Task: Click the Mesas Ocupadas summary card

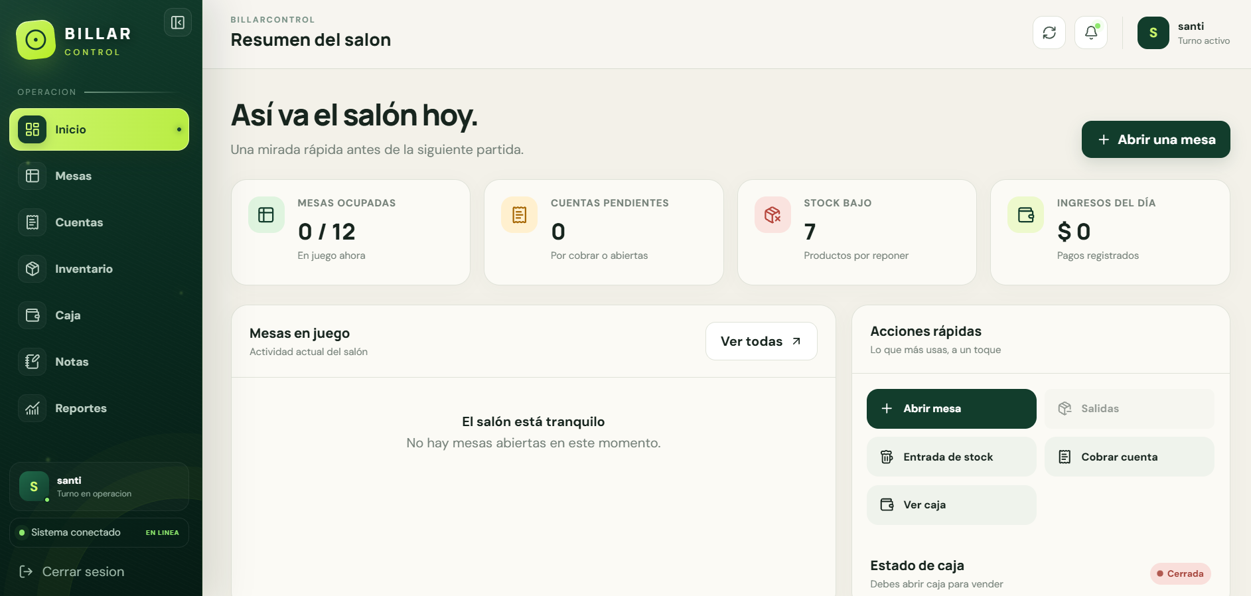Action: point(350,232)
